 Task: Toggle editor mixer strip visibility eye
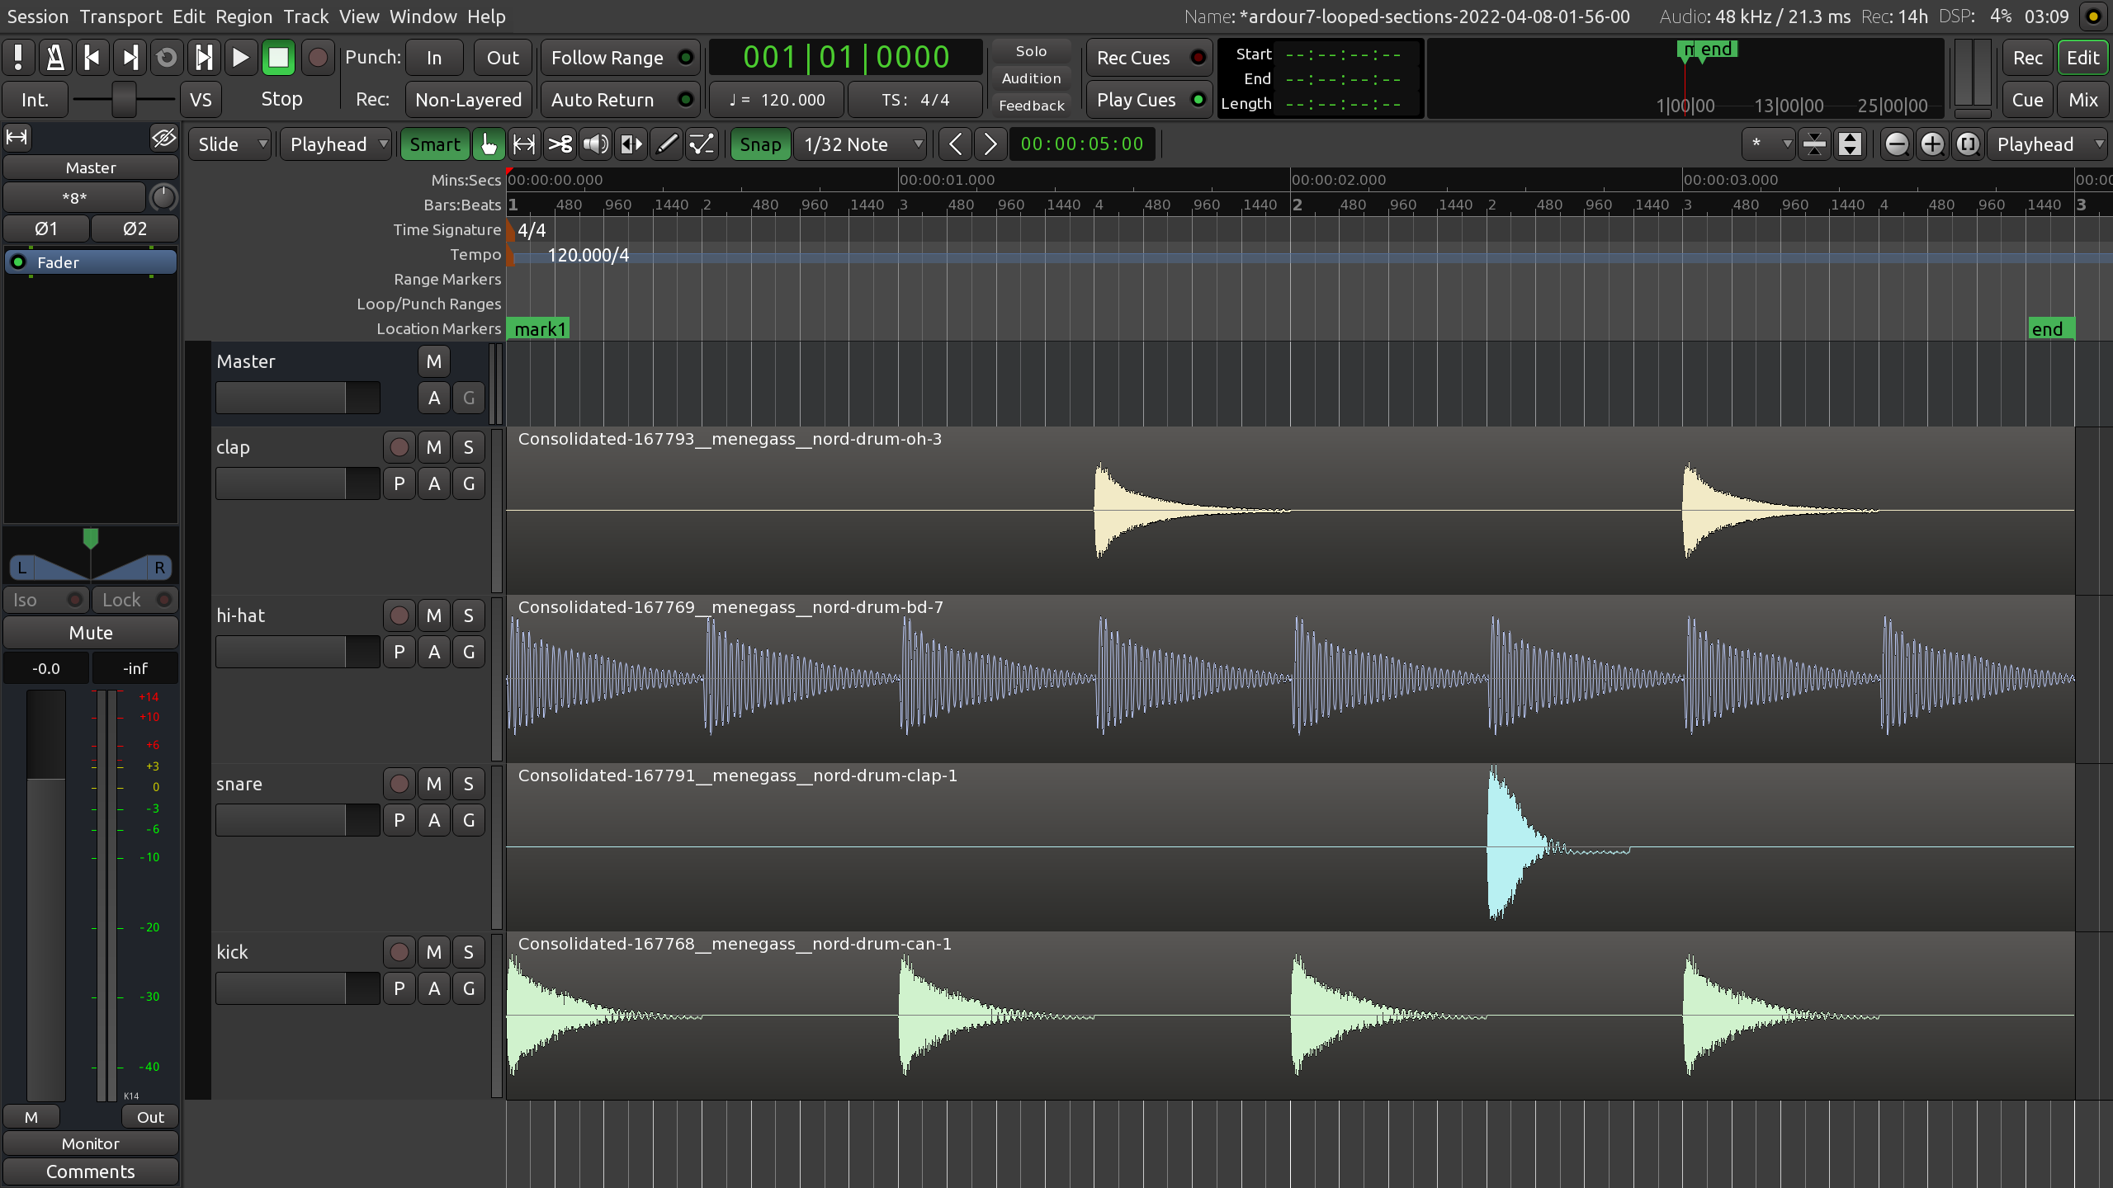164,138
